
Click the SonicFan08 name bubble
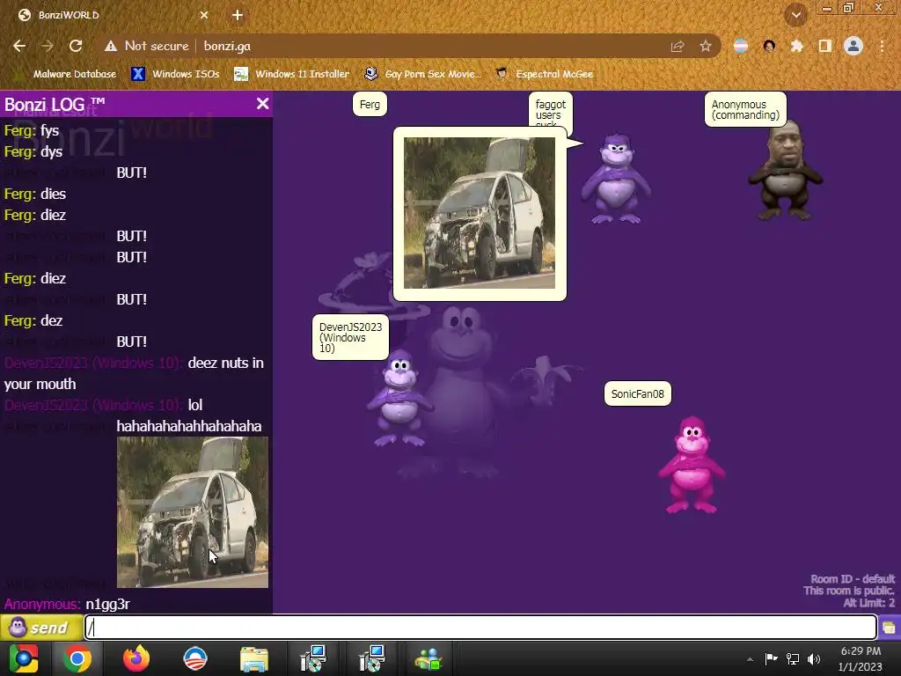tap(637, 393)
